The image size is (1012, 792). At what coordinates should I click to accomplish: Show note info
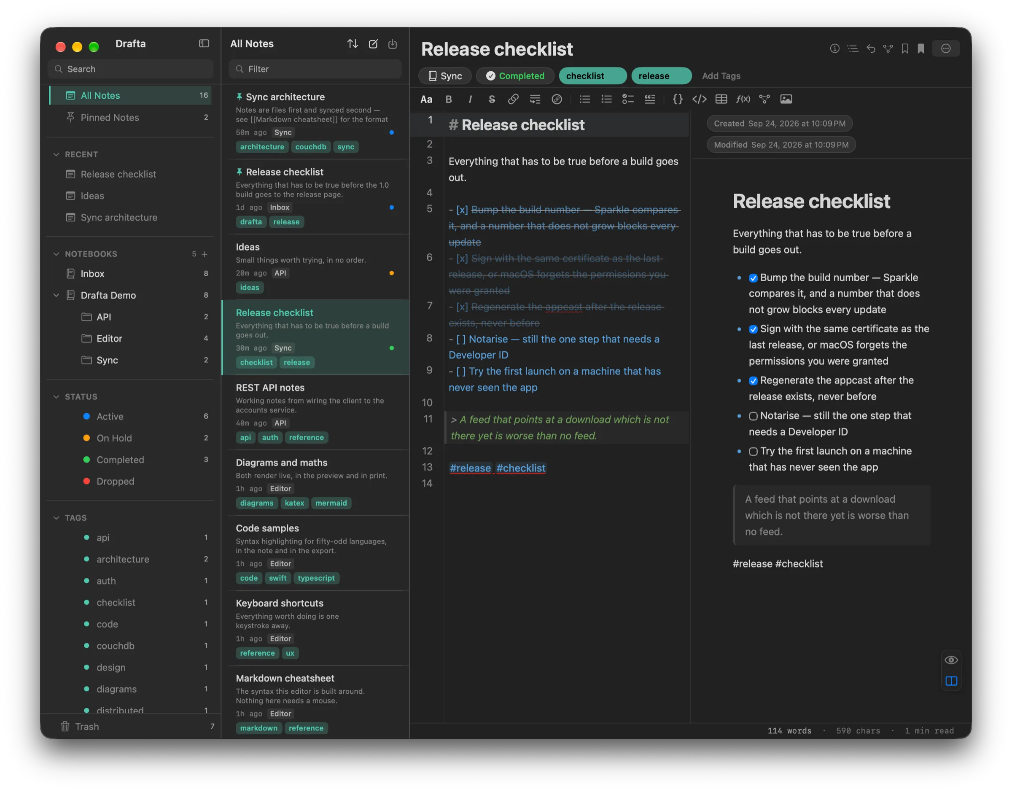click(834, 48)
